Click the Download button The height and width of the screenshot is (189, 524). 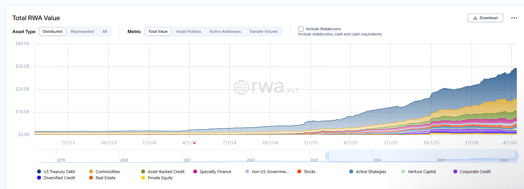[x=485, y=18]
